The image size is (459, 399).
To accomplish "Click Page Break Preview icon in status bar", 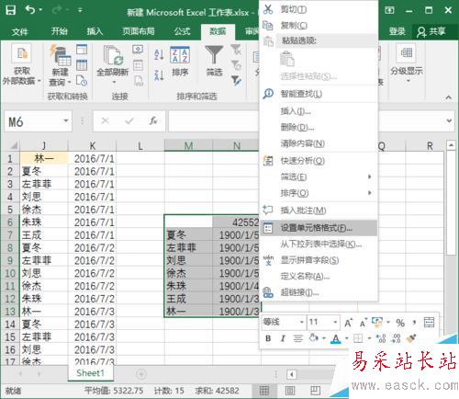I will [315, 391].
